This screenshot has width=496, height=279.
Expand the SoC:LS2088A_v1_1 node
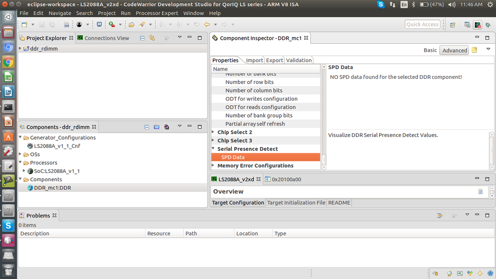(24, 171)
